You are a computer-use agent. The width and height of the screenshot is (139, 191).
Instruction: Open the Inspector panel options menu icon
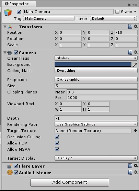[135, 5]
